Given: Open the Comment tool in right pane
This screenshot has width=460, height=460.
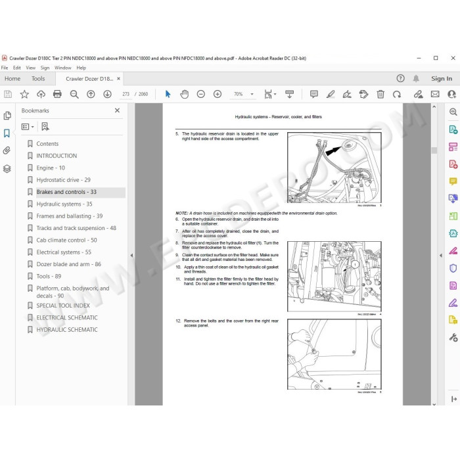Looking at the screenshot, I should pos(453,181).
